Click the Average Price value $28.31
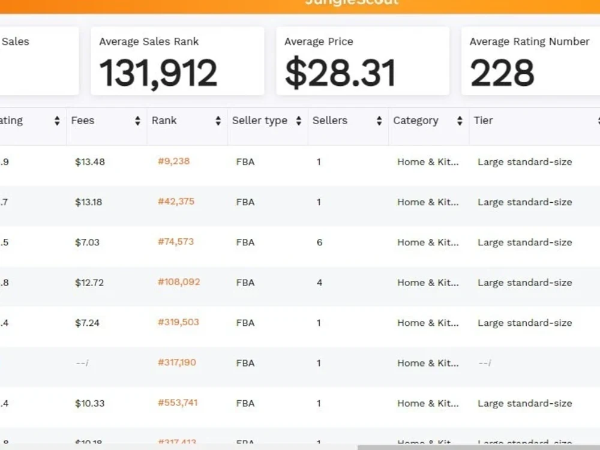Viewport: 600px width, 450px height. (x=340, y=73)
